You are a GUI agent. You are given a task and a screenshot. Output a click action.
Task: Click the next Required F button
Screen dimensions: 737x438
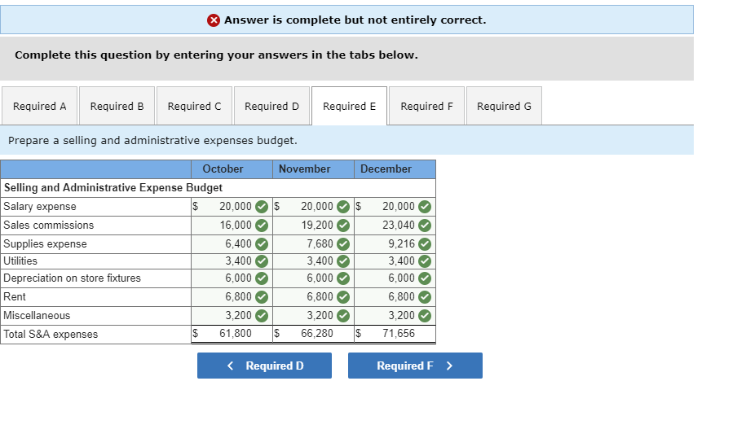coord(416,366)
